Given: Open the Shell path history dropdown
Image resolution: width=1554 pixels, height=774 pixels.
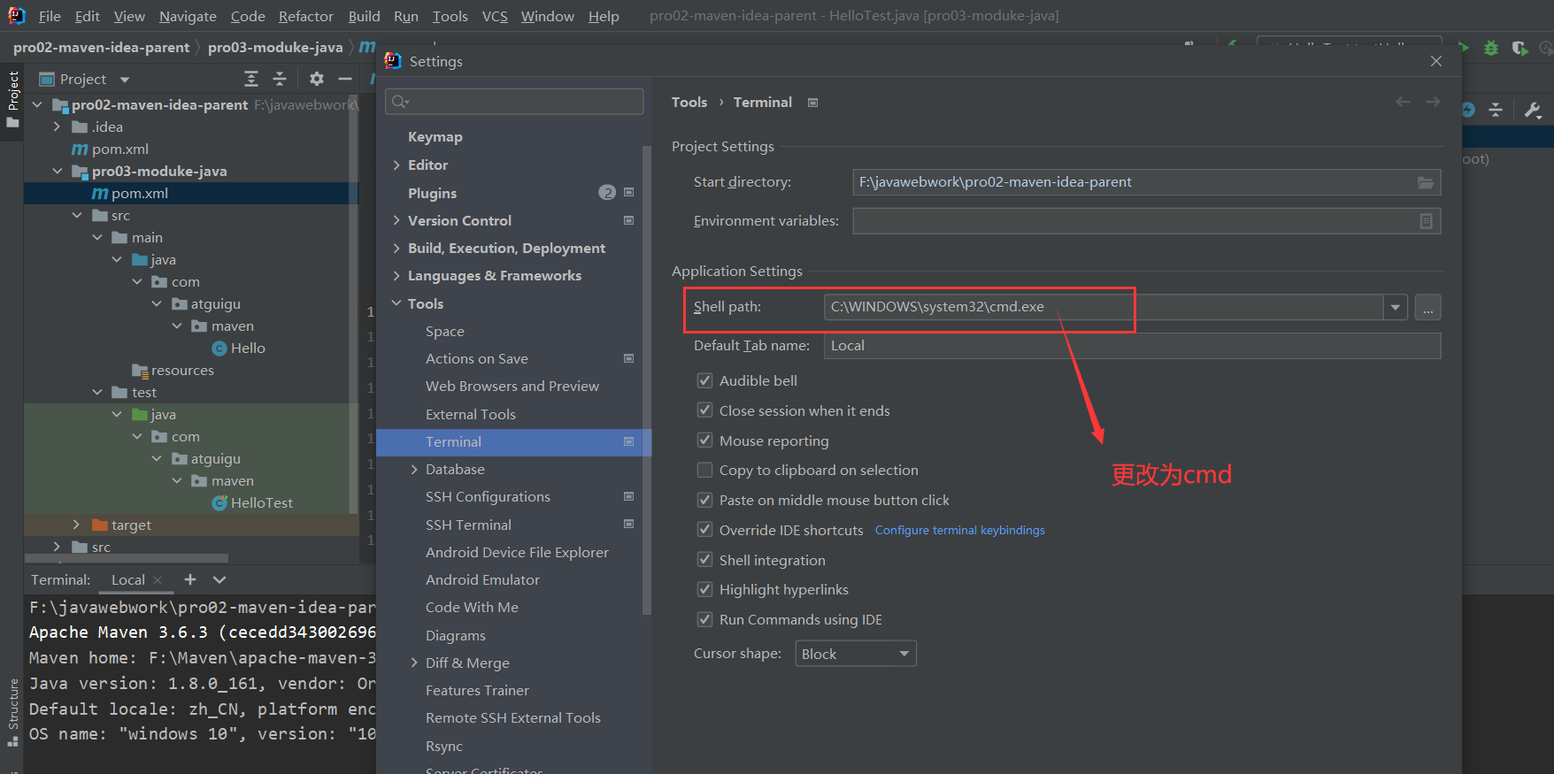Looking at the screenshot, I should pyautogui.click(x=1396, y=308).
